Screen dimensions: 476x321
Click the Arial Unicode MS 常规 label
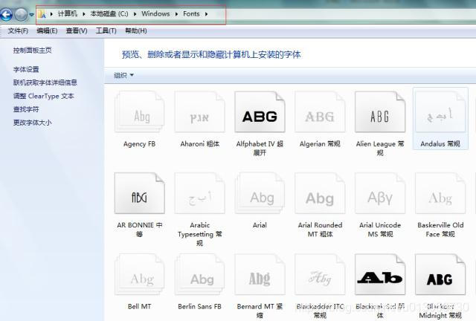(380, 230)
